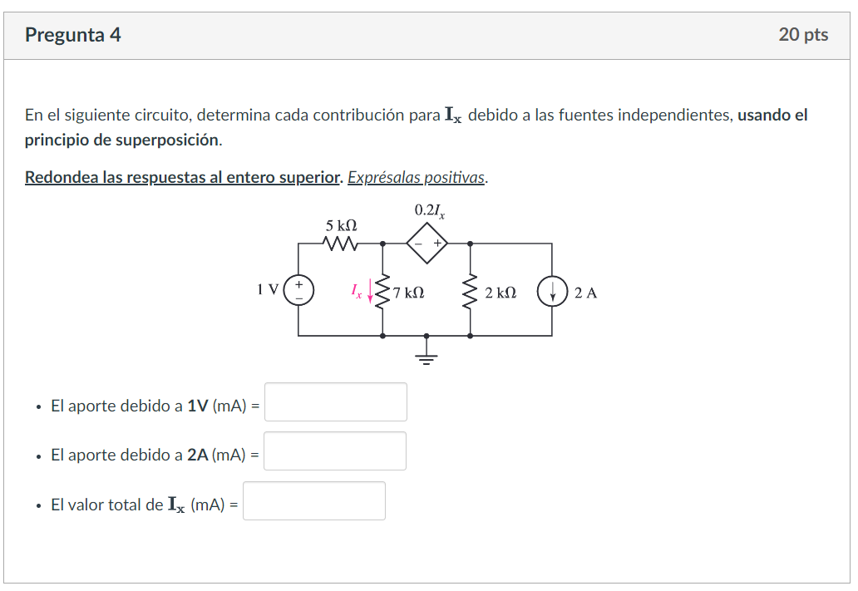Click the 2 kΩ resistor symbol
Screen dimensions: 858x591
469,292
